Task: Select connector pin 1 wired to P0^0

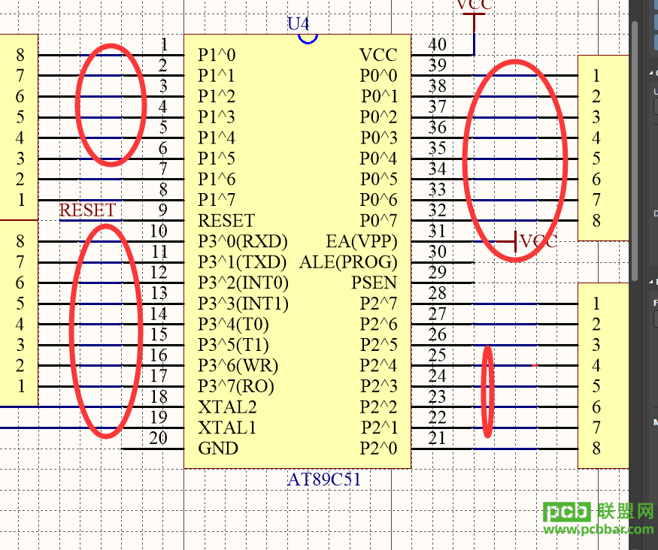Action: (596, 75)
